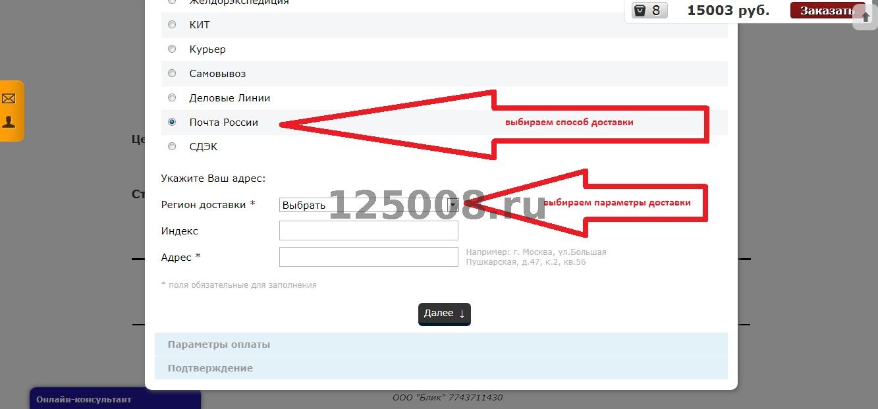Click the 15003 руб. cart total

tap(728, 11)
